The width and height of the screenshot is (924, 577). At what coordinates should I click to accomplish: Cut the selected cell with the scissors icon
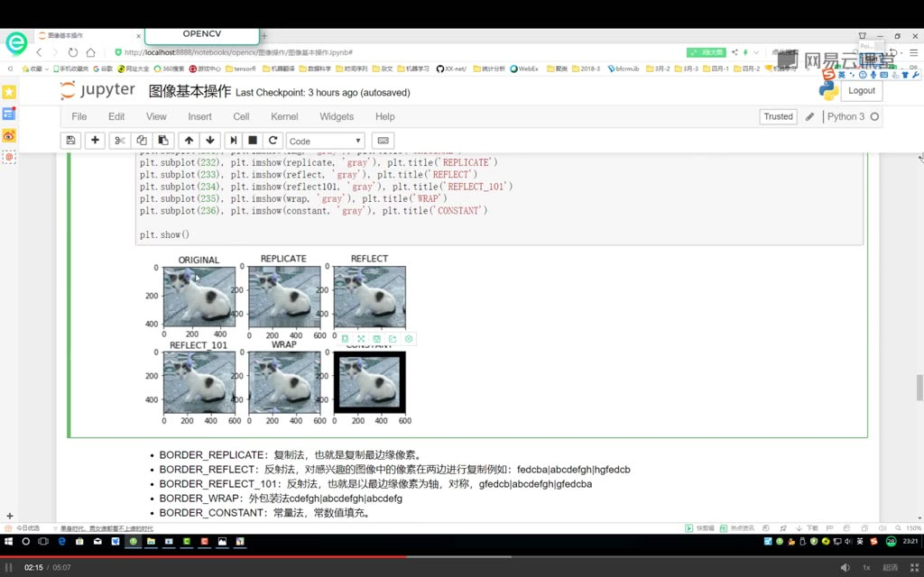[x=120, y=141]
